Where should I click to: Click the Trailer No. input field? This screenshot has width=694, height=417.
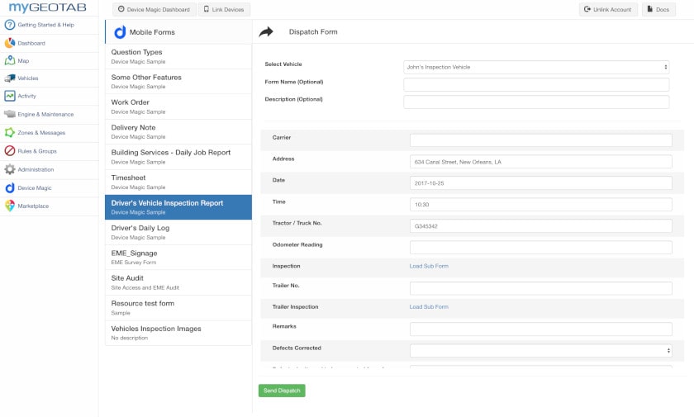tap(541, 288)
